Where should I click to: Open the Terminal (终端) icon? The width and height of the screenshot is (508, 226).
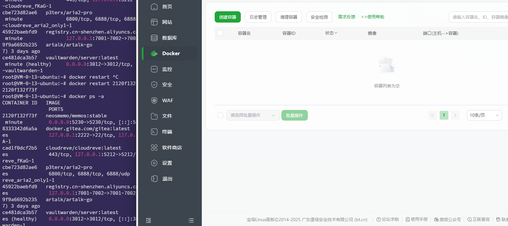coord(154,132)
